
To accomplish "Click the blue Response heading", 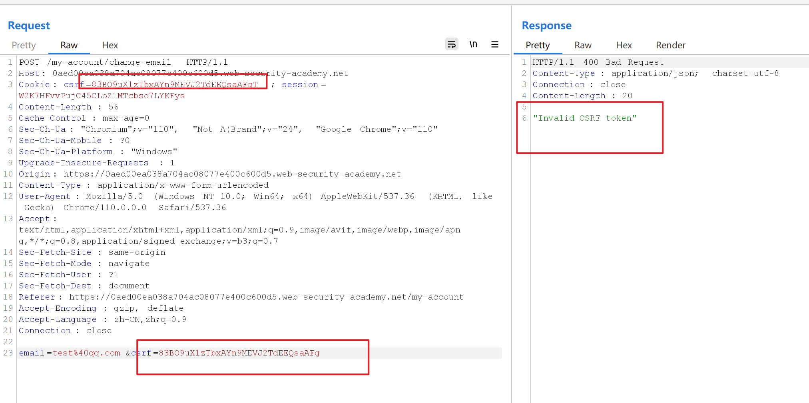I will [x=546, y=25].
